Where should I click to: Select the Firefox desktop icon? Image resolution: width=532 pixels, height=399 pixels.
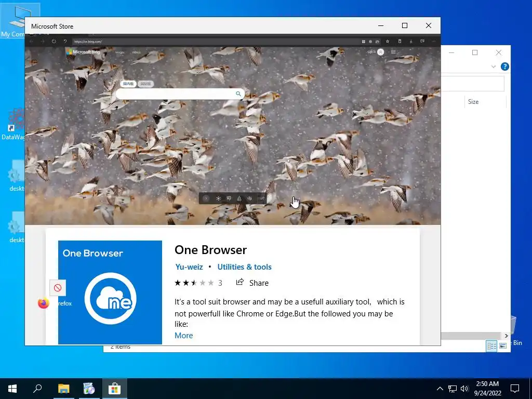[44, 303]
